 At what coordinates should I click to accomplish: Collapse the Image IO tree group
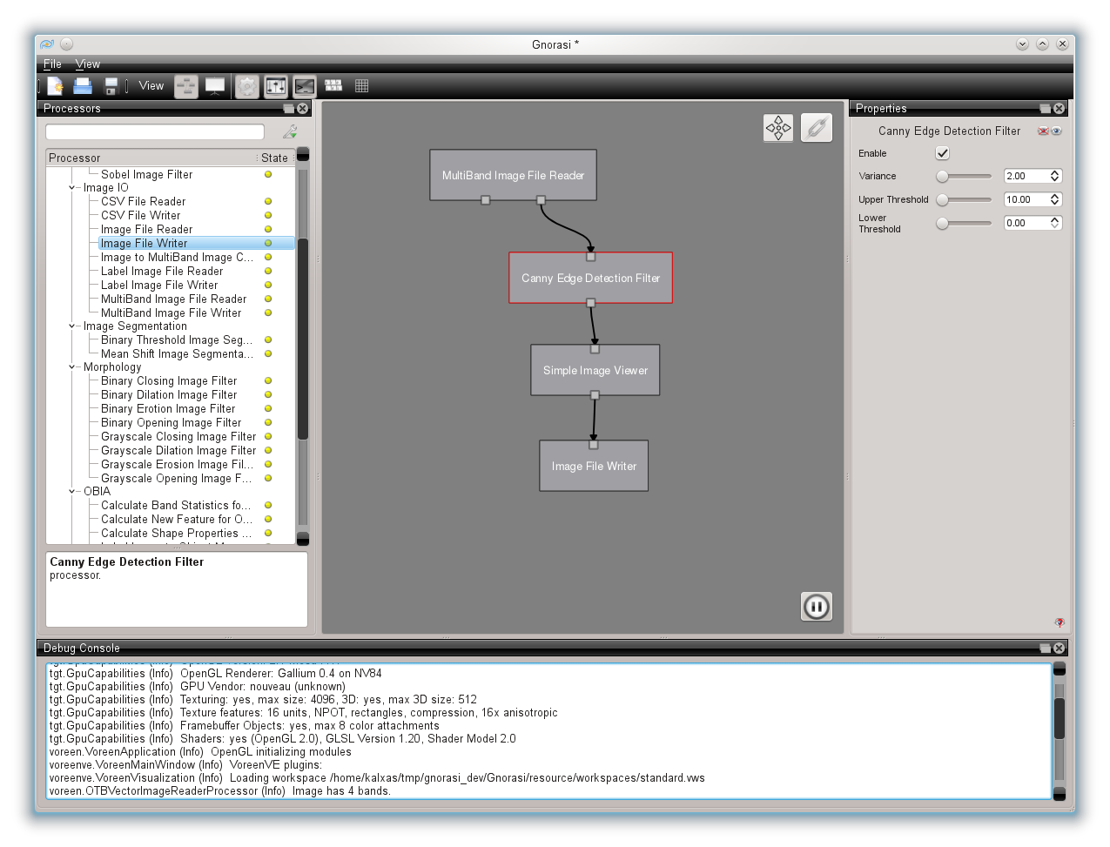[73, 188]
